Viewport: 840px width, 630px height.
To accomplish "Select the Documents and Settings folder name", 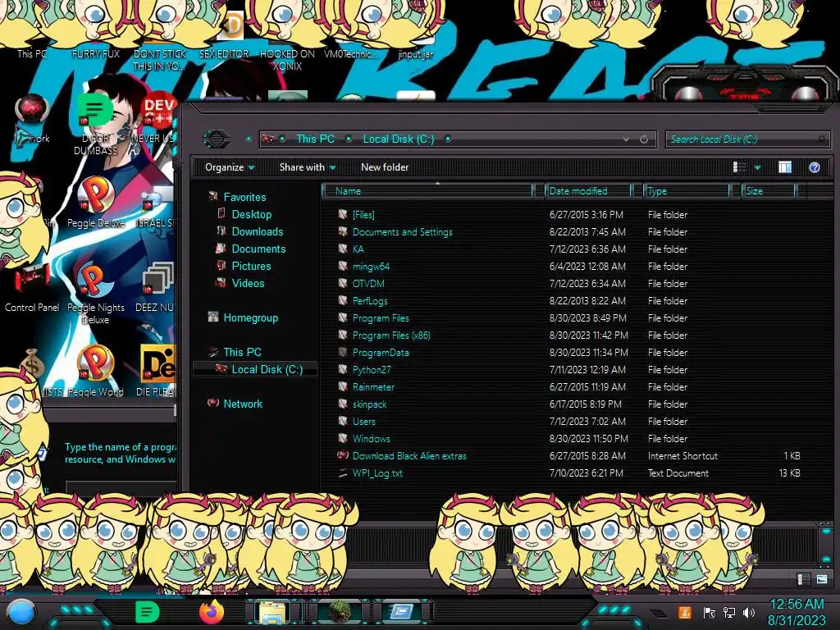I will 402,231.
